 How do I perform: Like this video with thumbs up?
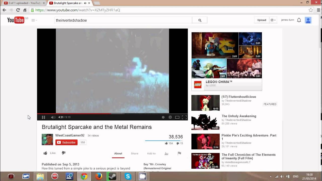pyautogui.click(x=49, y=153)
